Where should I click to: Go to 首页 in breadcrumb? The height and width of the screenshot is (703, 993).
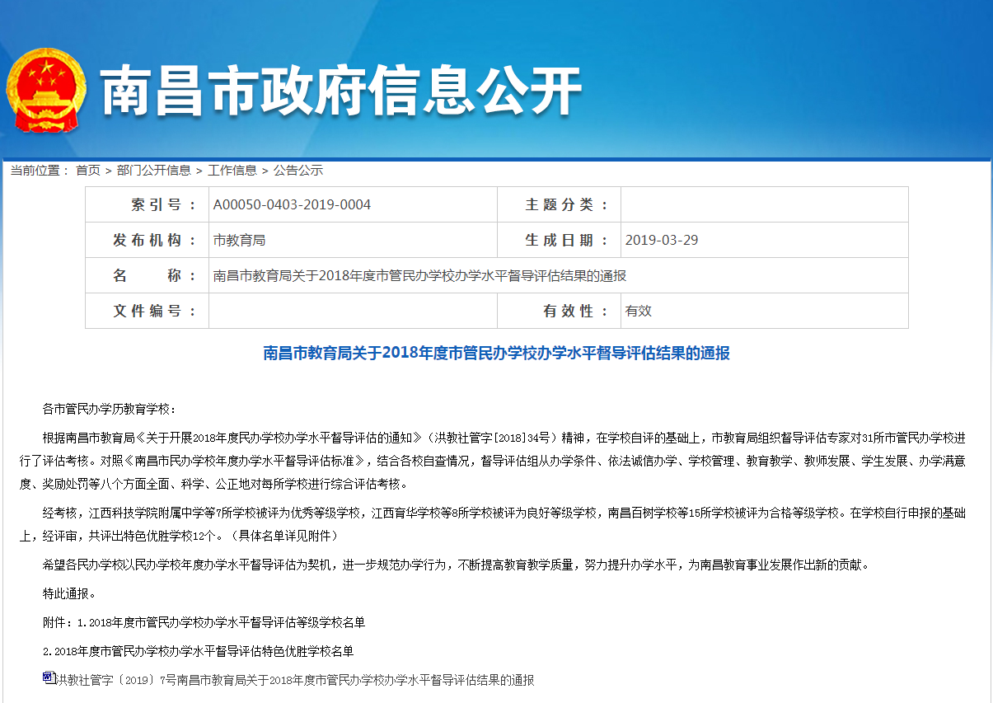coord(88,171)
